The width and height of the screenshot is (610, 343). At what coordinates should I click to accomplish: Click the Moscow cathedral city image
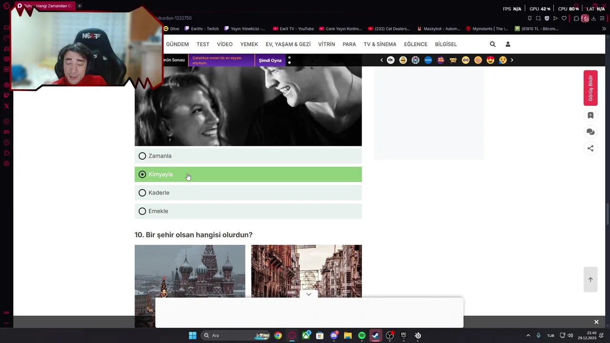tap(190, 286)
